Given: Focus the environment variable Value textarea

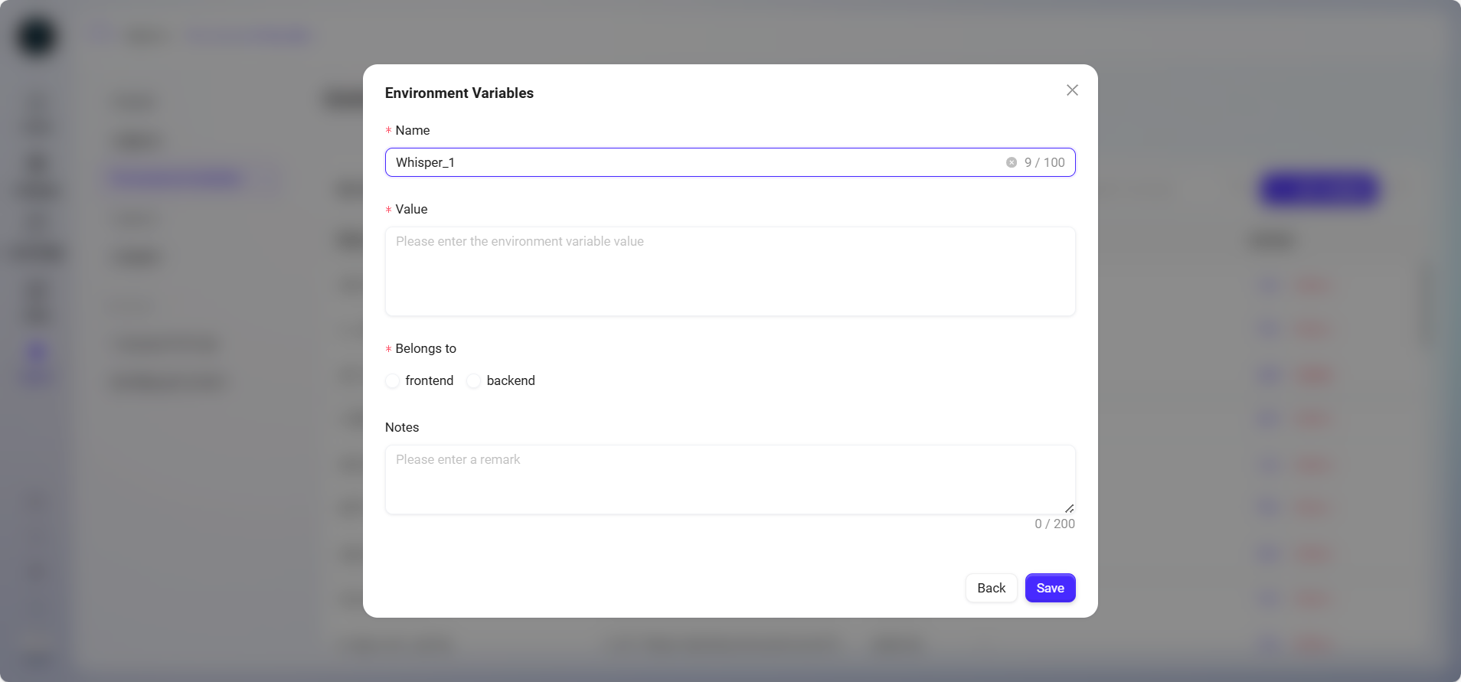Looking at the screenshot, I should point(730,271).
